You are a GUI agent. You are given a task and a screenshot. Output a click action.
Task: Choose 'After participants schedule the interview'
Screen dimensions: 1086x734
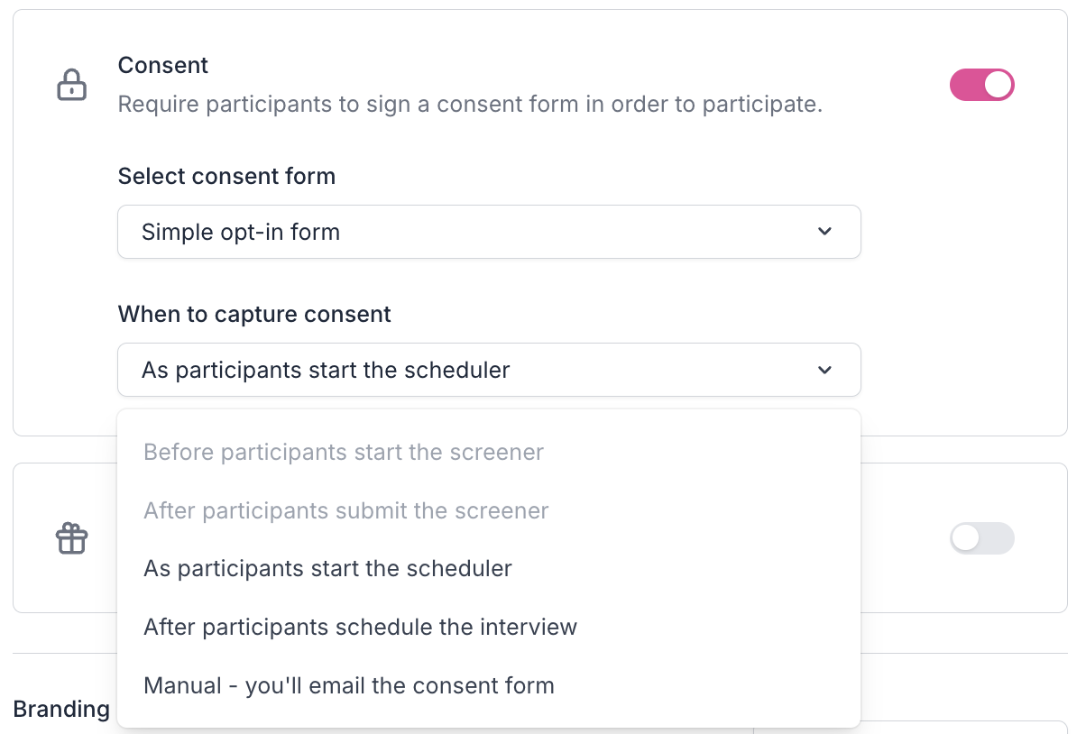(x=360, y=627)
